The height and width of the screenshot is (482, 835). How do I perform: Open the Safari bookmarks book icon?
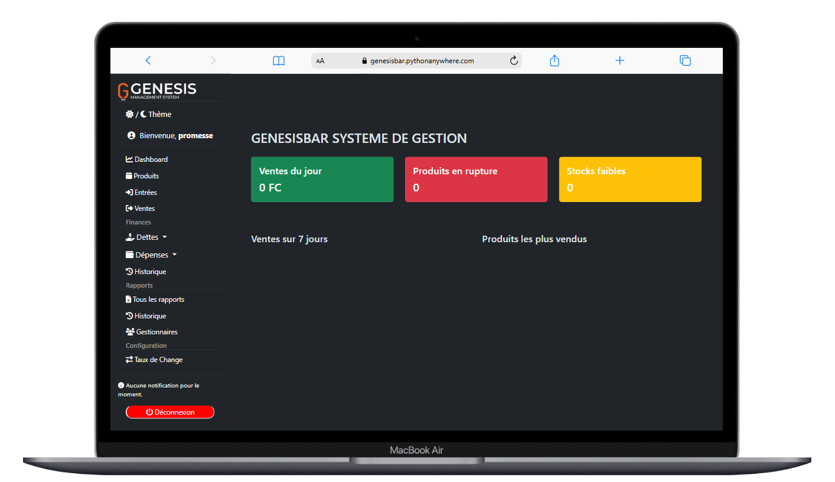pos(279,60)
